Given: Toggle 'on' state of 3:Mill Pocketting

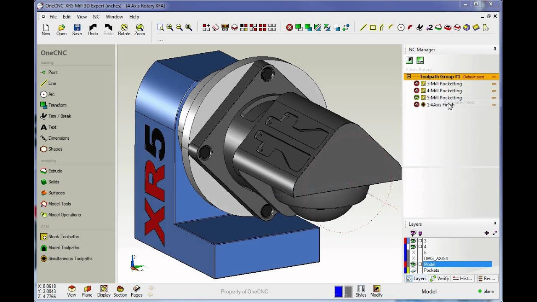Looking at the screenshot, I should [494, 84].
